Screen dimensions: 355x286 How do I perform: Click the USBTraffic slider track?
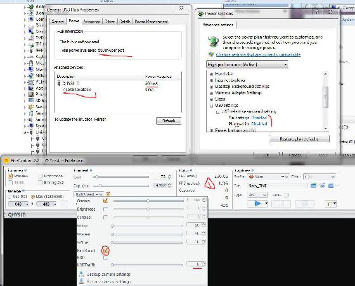point(148,264)
